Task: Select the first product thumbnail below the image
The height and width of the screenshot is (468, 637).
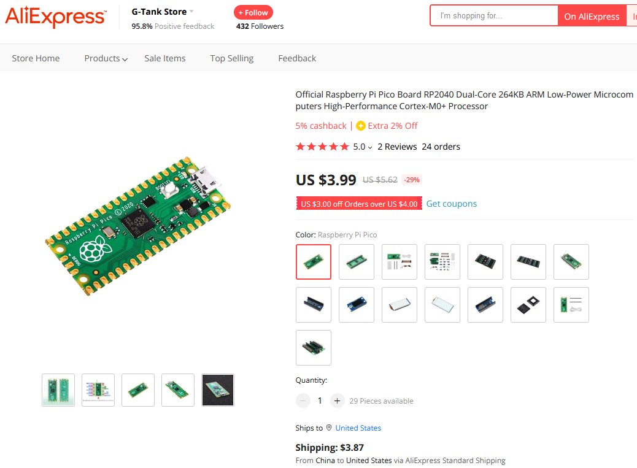Action: point(58,390)
